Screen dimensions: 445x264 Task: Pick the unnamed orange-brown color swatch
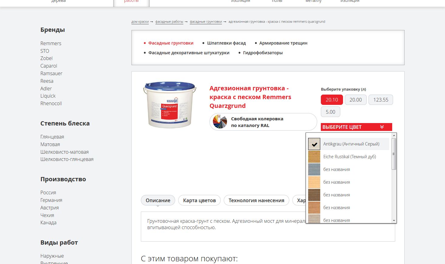coord(314,208)
